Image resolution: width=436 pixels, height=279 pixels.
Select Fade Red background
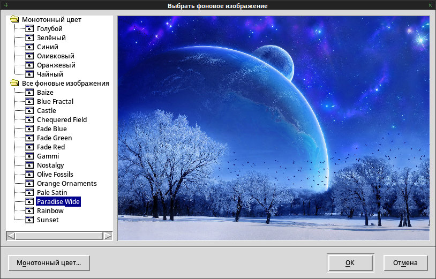click(x=51, y=147)
